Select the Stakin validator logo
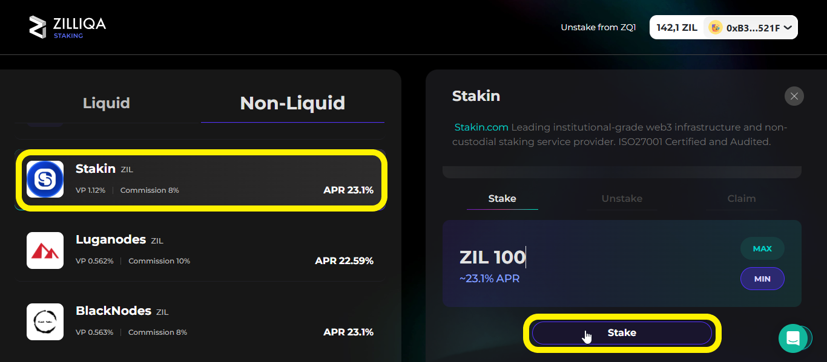The image size is (827, 362). tap(45, 179)
